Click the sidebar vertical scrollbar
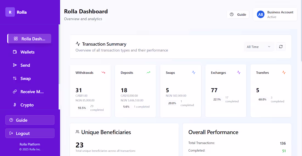The height and width of the screenshot is (156, 302). click(x=59, y=54)
